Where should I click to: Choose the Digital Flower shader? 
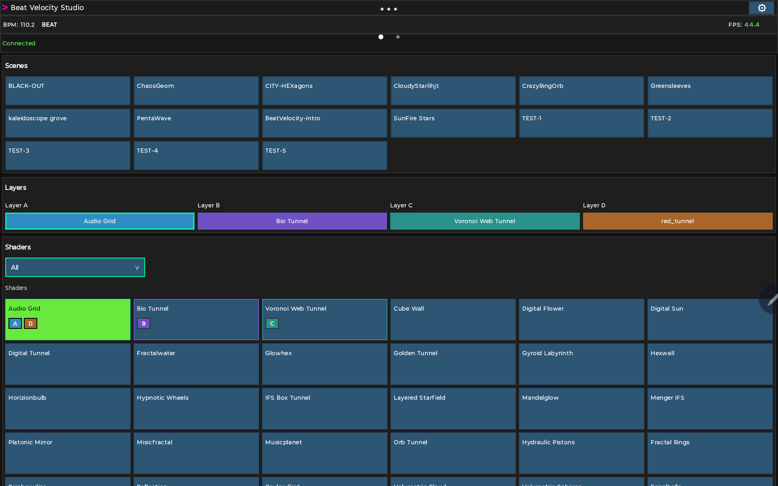point(581,320)
